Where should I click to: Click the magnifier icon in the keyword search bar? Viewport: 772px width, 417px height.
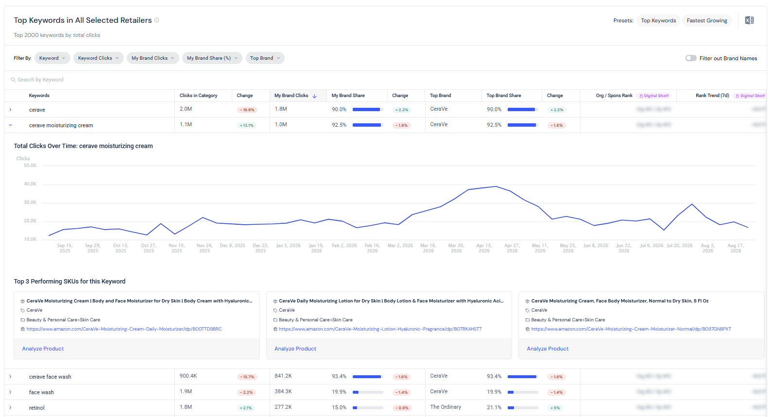coord(13,80)
